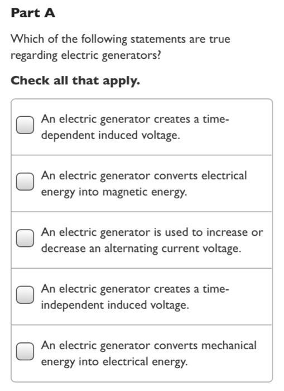Check the time-dependent induced voltage checkbox
Viewport: 284px width, 391px height.
tap(25, 125)
